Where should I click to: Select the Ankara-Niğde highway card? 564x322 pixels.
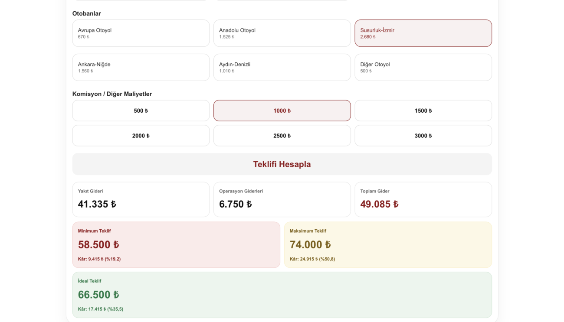[141, 67]
